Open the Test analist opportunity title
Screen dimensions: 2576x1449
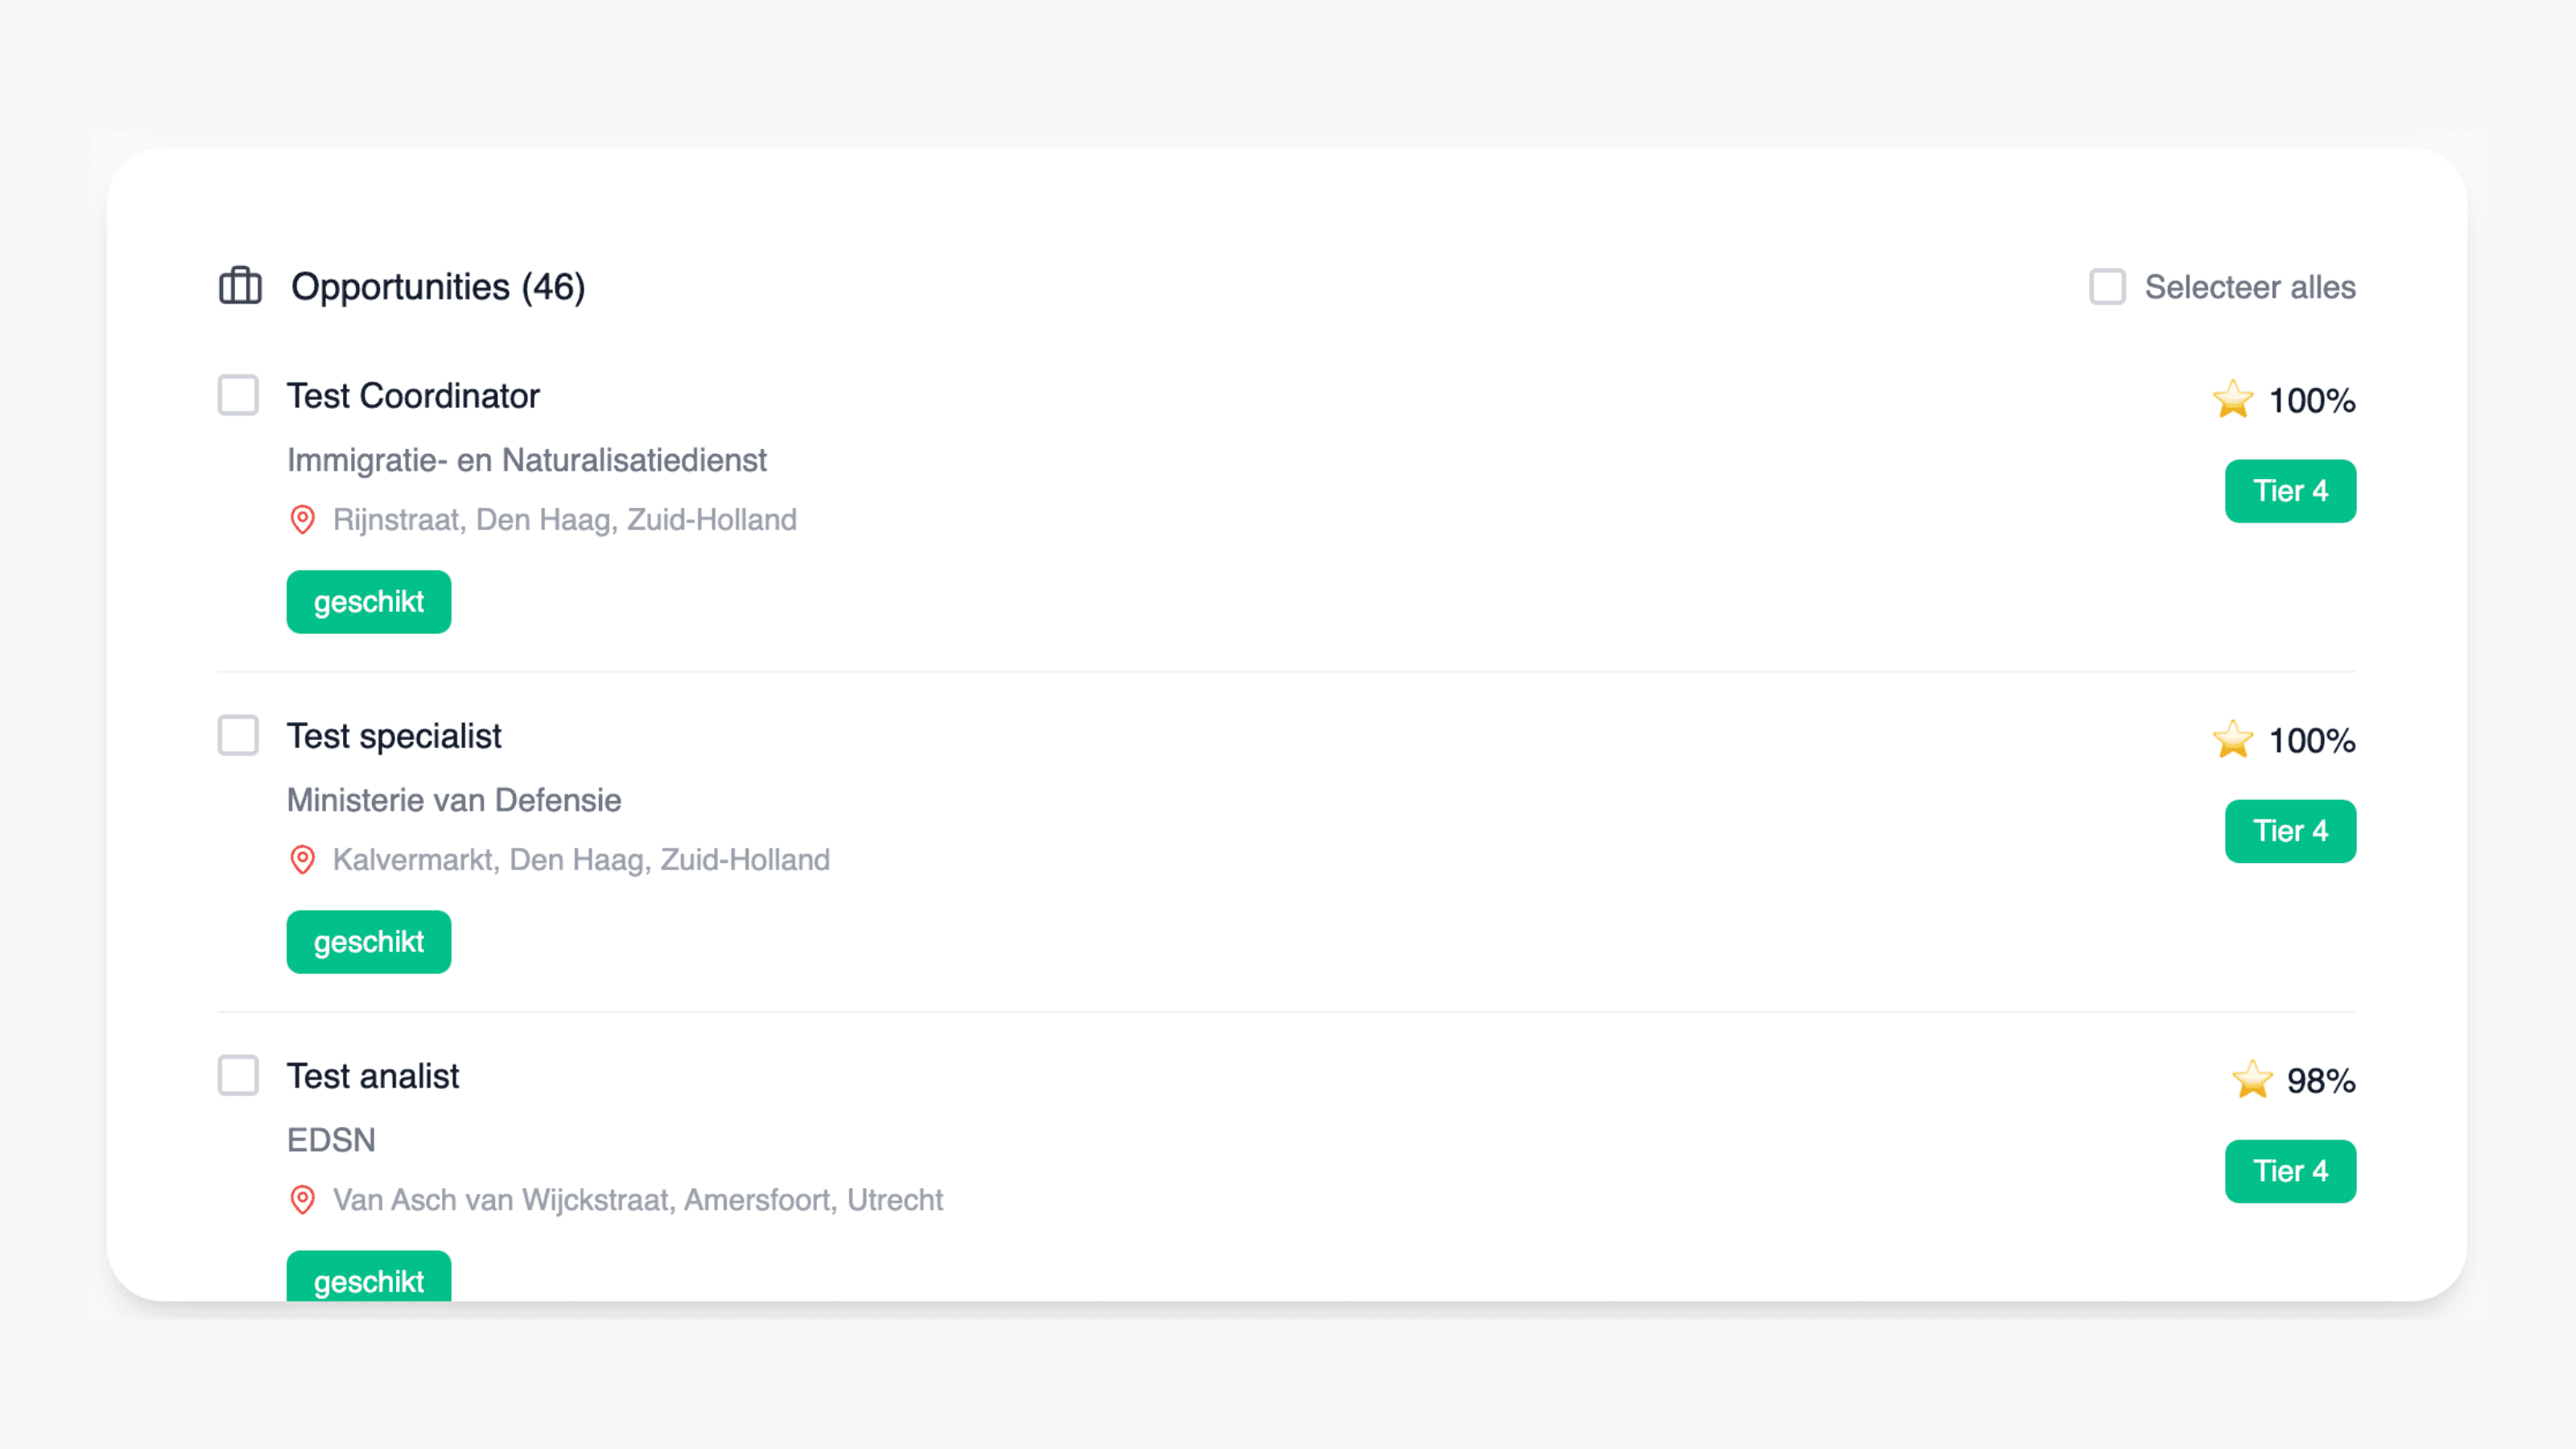pos(373,1076)
